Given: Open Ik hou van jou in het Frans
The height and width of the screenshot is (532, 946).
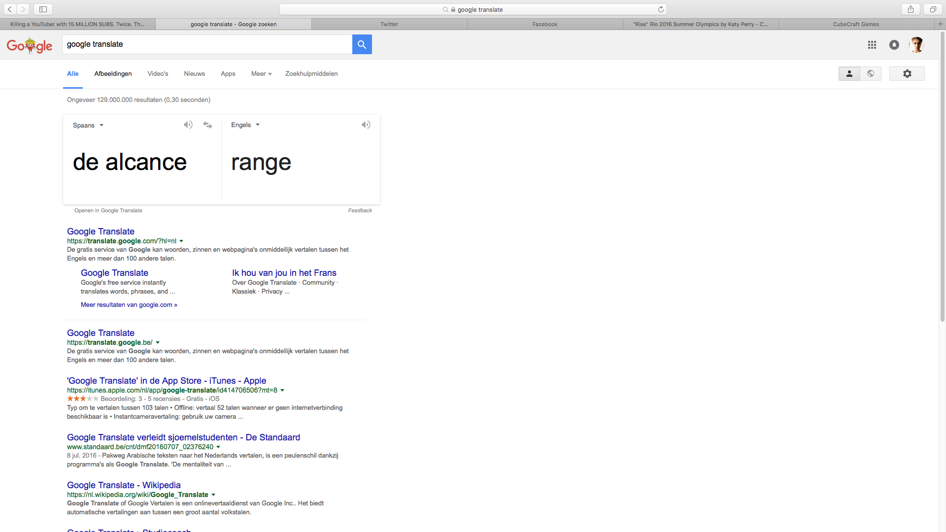Looking at the screenshot, I should click(284, 273).
